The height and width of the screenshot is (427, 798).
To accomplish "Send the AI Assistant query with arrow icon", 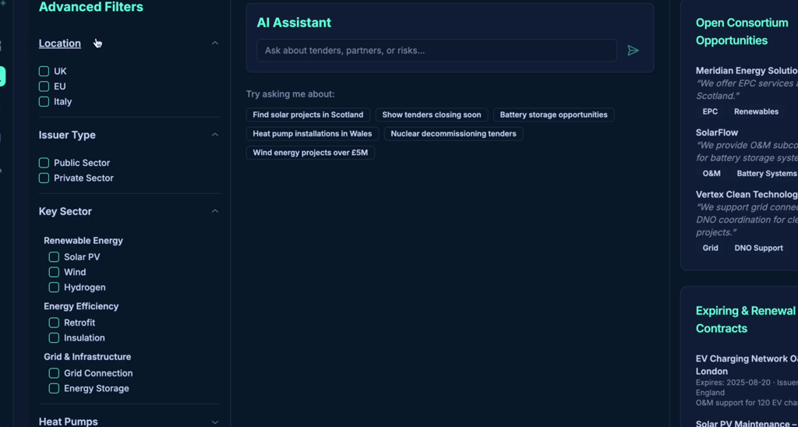I will [x=633, y=51].
